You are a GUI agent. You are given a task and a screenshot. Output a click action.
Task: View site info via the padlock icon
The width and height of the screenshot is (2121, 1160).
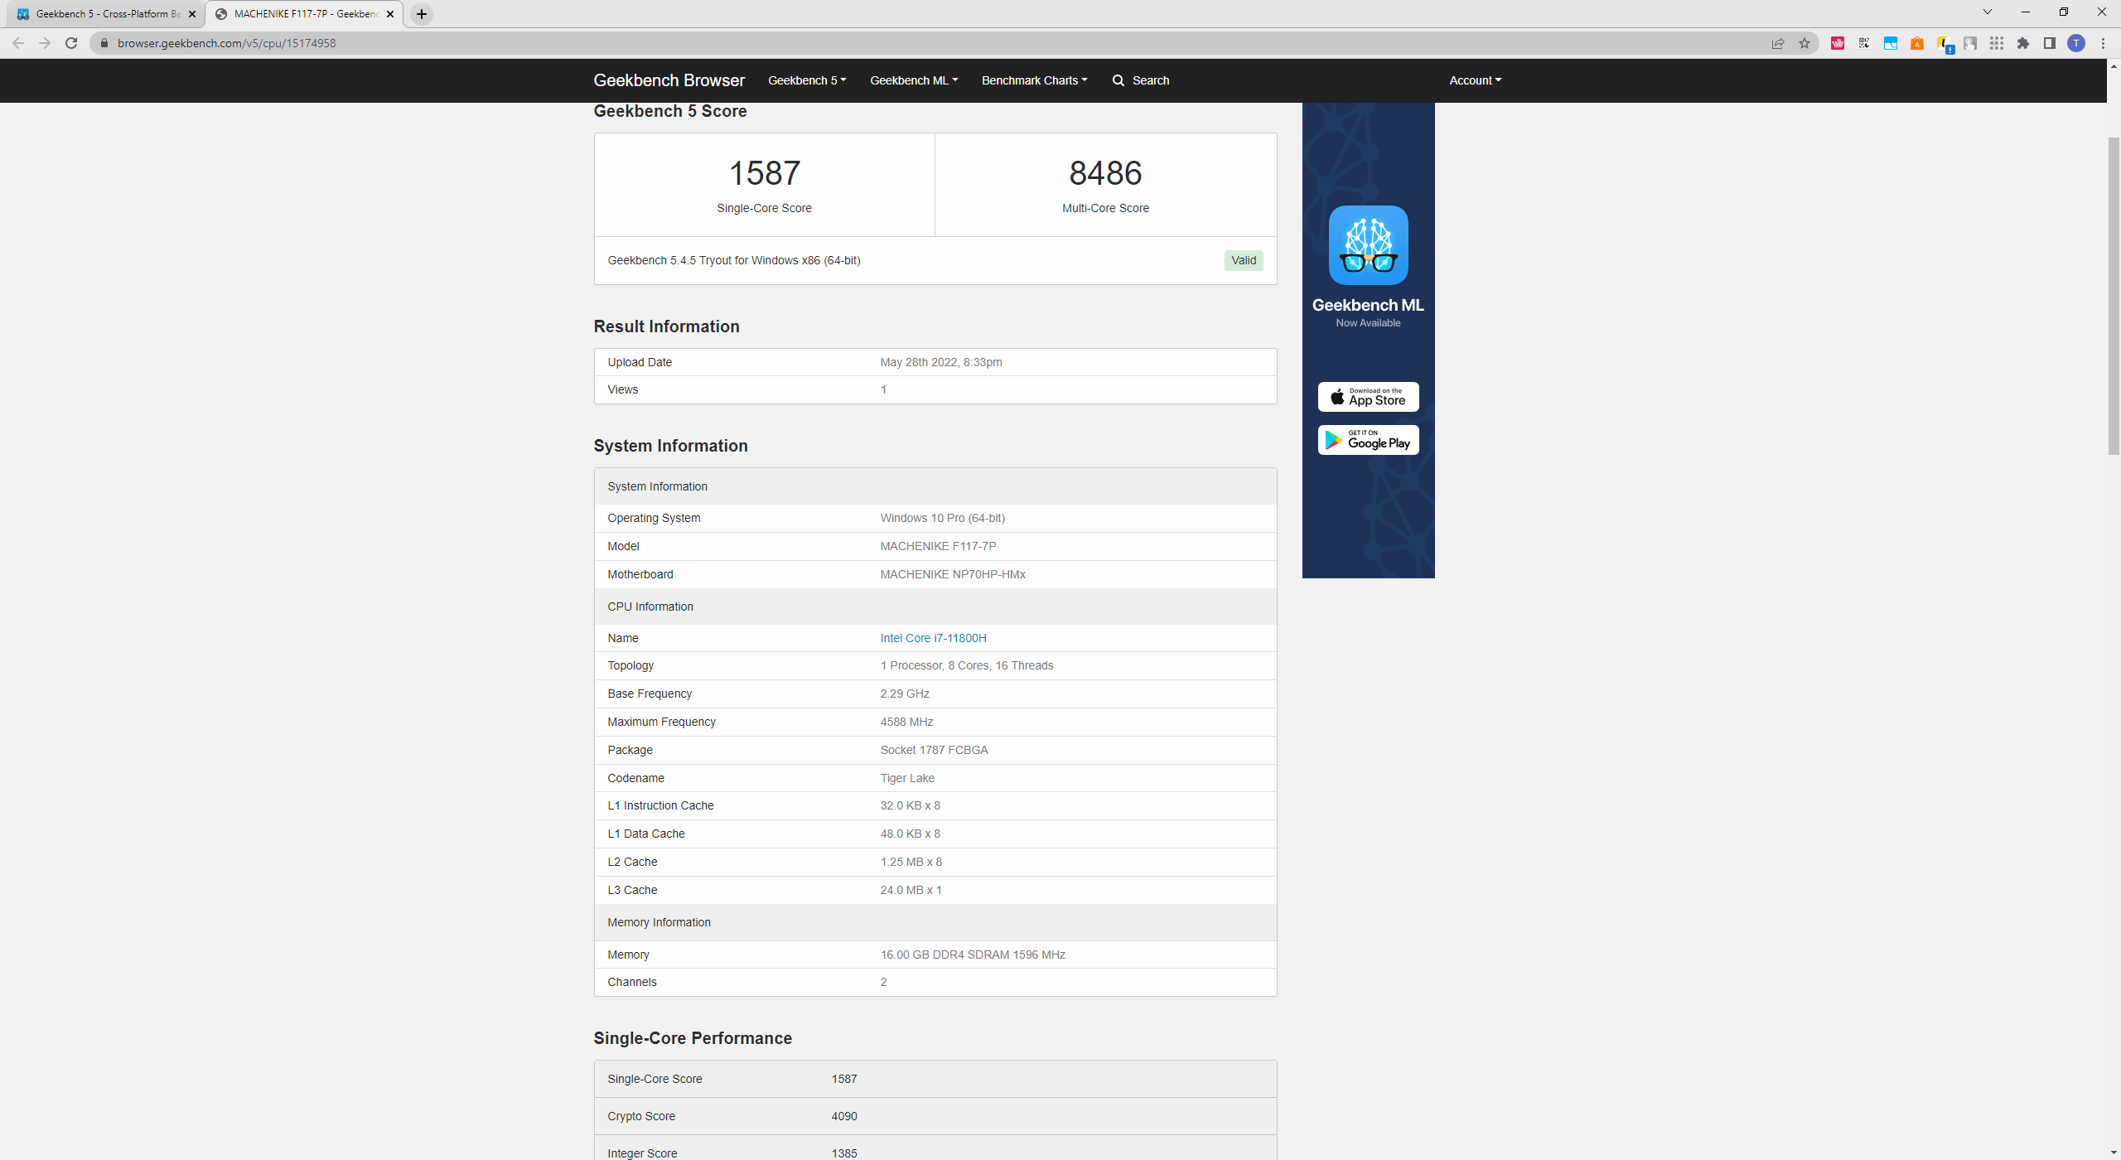(x=104, y=43)
